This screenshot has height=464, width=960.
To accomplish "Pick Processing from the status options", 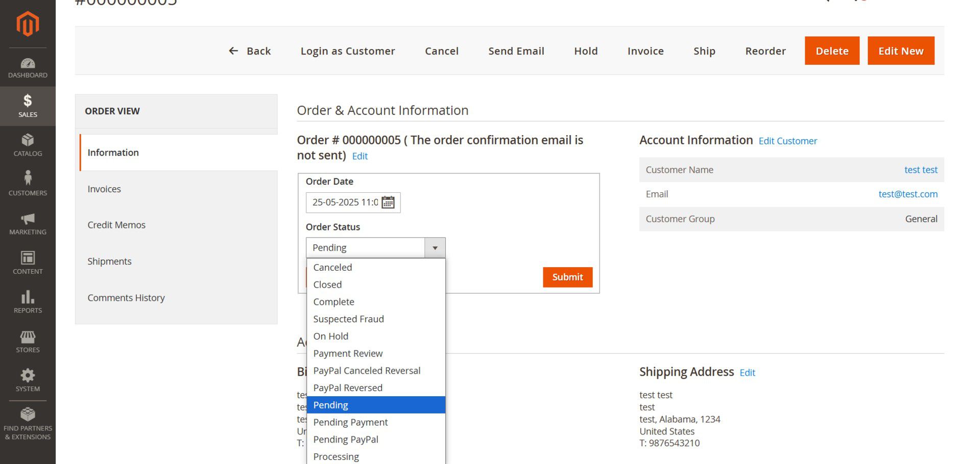I will click(336, 456).
